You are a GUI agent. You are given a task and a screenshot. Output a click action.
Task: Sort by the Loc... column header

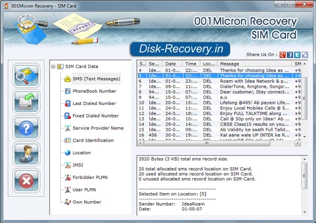click(209, 64)
